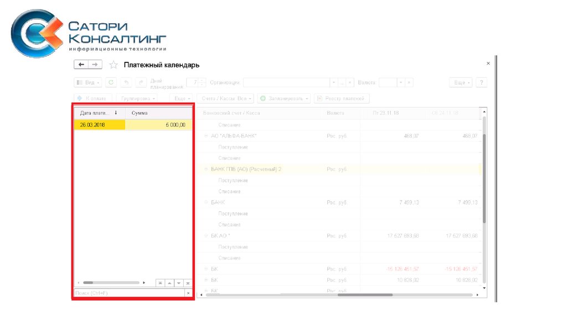
Task: Click the К оплате button
Action: coord(92,98)
